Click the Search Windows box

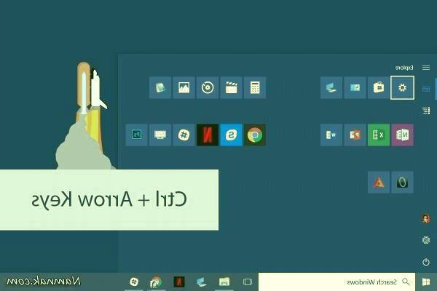click(x=342, y=282)
